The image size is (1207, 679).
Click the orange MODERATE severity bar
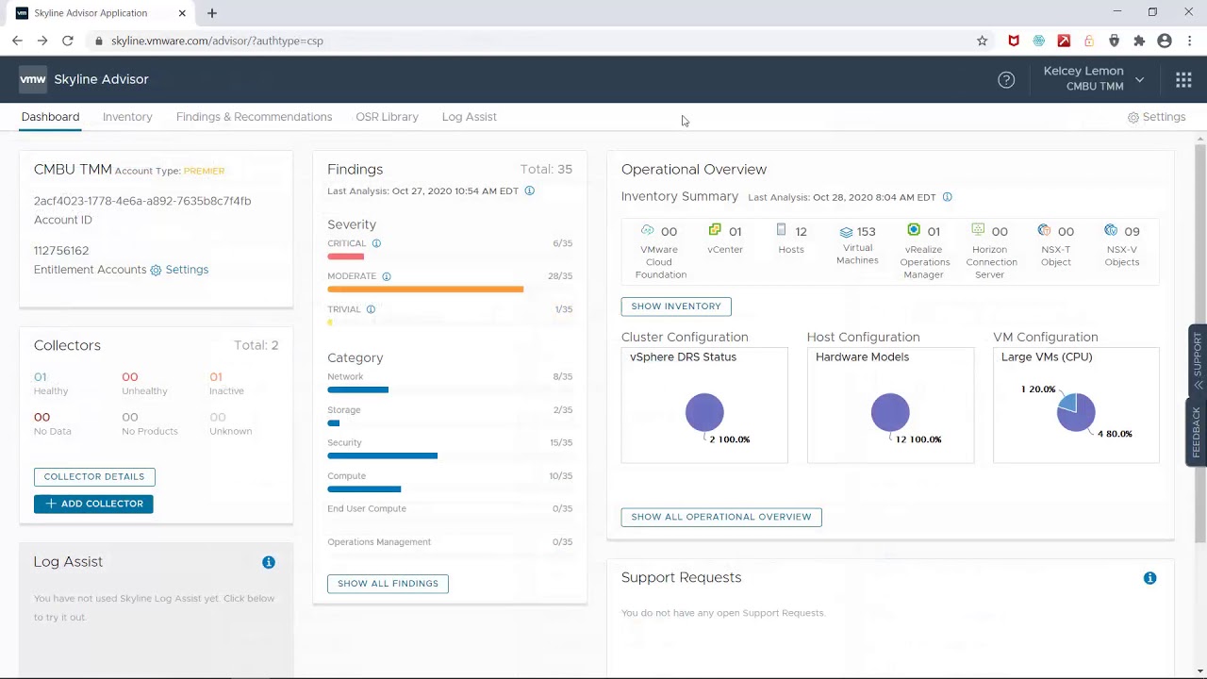[425, 290]
